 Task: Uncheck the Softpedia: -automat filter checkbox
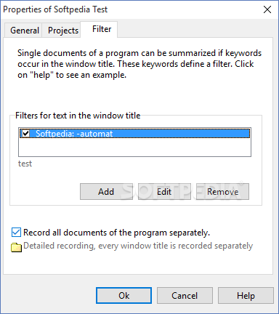point(25,134)
